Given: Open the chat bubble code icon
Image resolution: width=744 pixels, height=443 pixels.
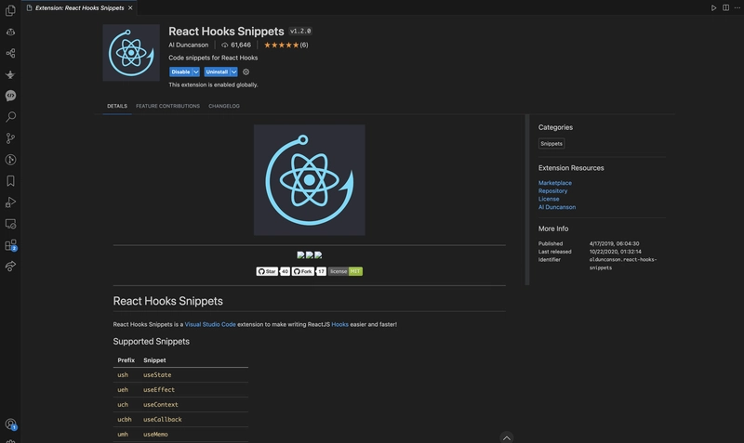Looking at the screenshot, I should [x=10, y=96].
